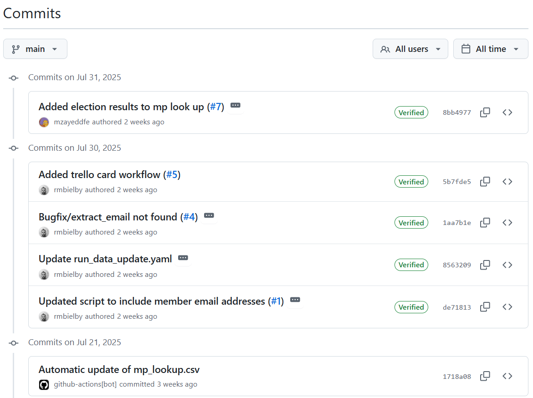
Task: Expand Bugfix/extract_email commit description
Action: 209,215
